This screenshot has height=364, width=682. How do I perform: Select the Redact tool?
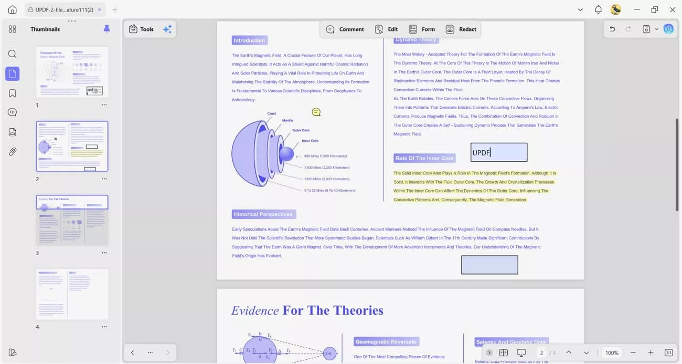(461, 29)
